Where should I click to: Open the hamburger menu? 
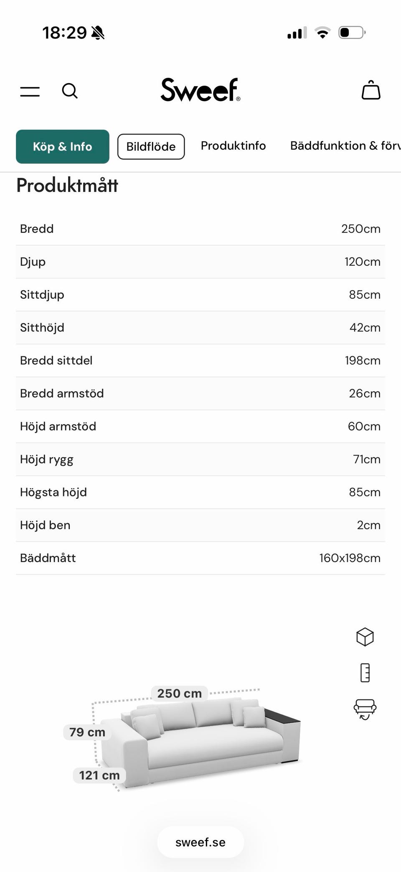point(30,91)
